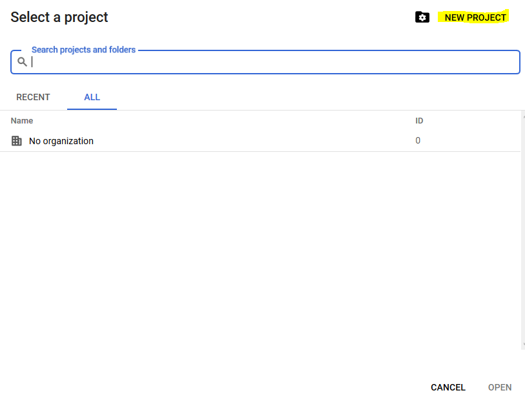This screenshot has height=406, width=525.
Task: Open the manage resources folder-gear icon
Action: tap(422, 17)
